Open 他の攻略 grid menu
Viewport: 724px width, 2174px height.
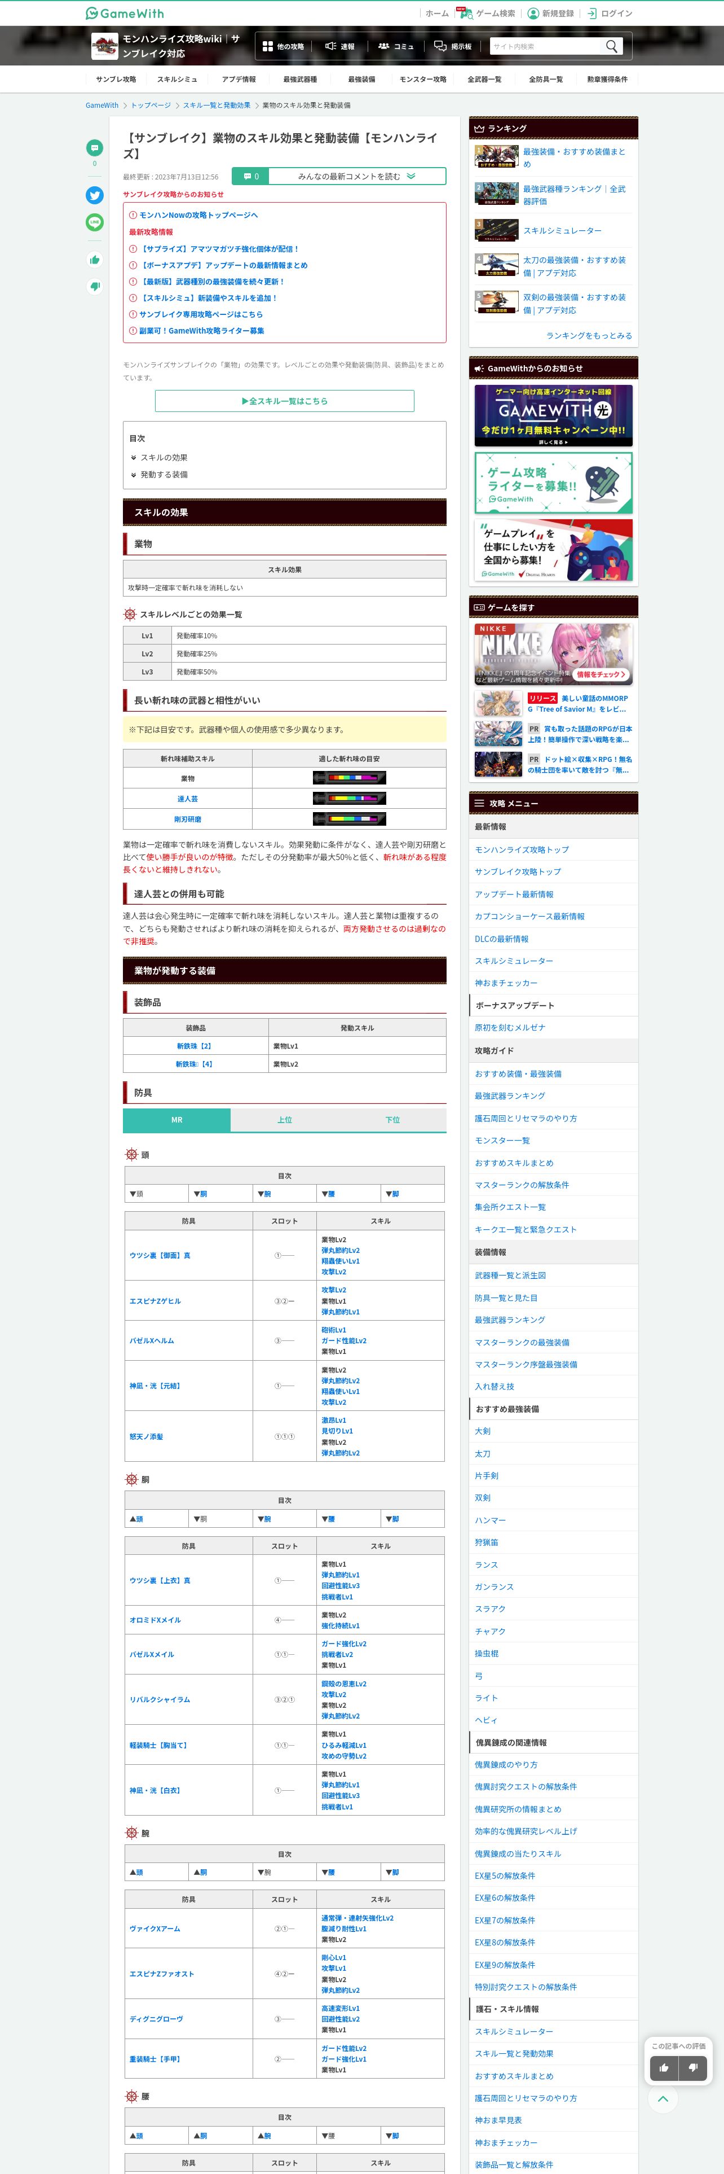click(283, 46)
